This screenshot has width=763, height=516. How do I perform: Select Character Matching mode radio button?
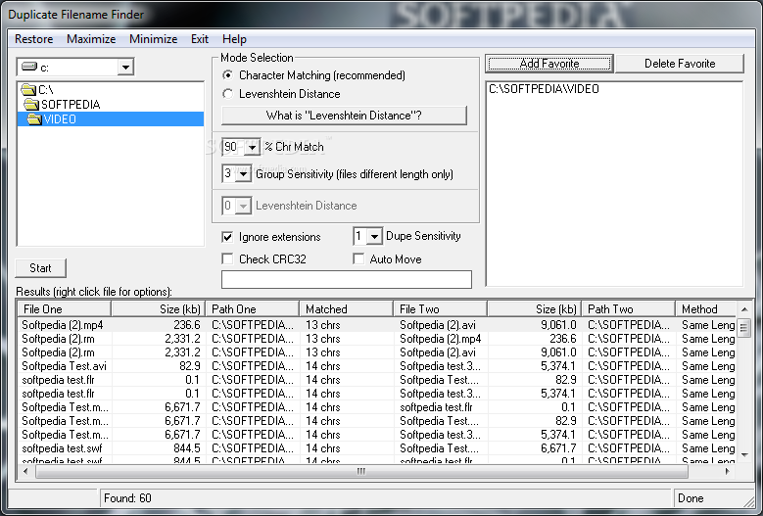pos(227,75)
